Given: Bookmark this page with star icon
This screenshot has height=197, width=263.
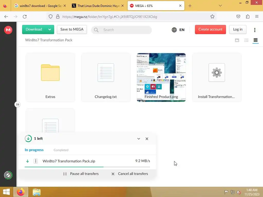Looking at the screenshot, I should 212,16.
